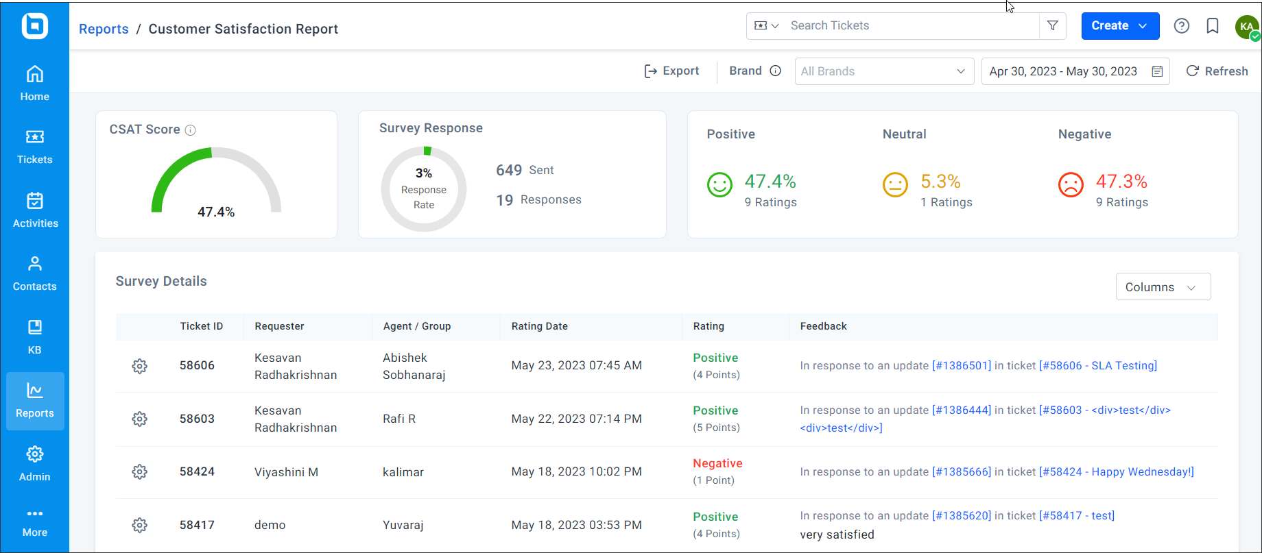Click the Rating column header
Image resolution: width=1262 pixels, height=553 pixels.
point(709,326)
